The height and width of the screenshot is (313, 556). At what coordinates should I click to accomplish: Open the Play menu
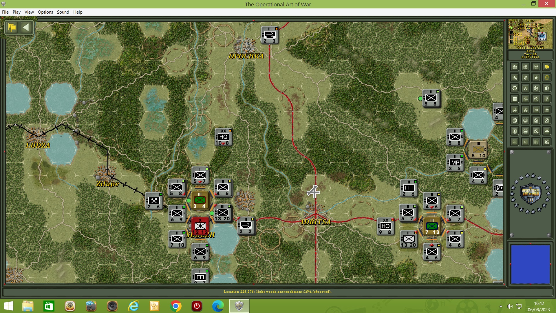(17, 12)
